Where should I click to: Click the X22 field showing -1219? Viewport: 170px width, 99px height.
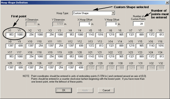pos(111,57)
